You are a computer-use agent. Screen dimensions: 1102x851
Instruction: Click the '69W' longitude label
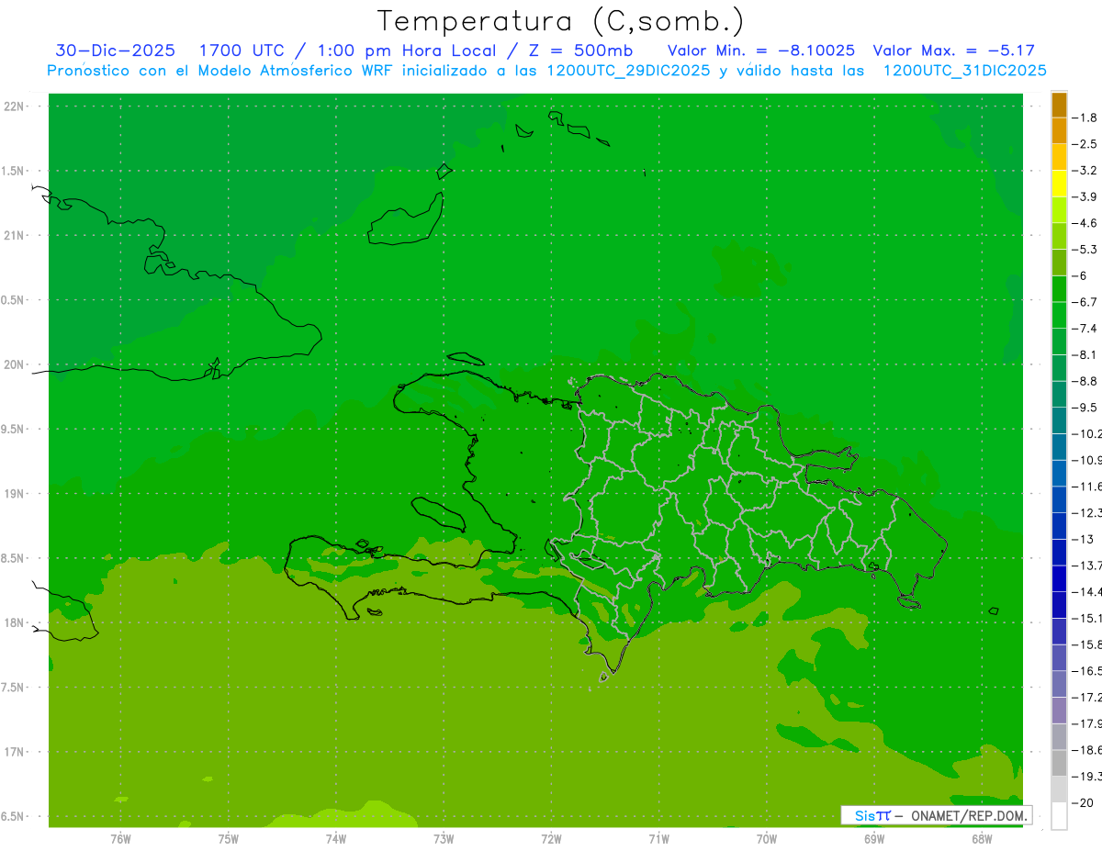click(874, 839)
